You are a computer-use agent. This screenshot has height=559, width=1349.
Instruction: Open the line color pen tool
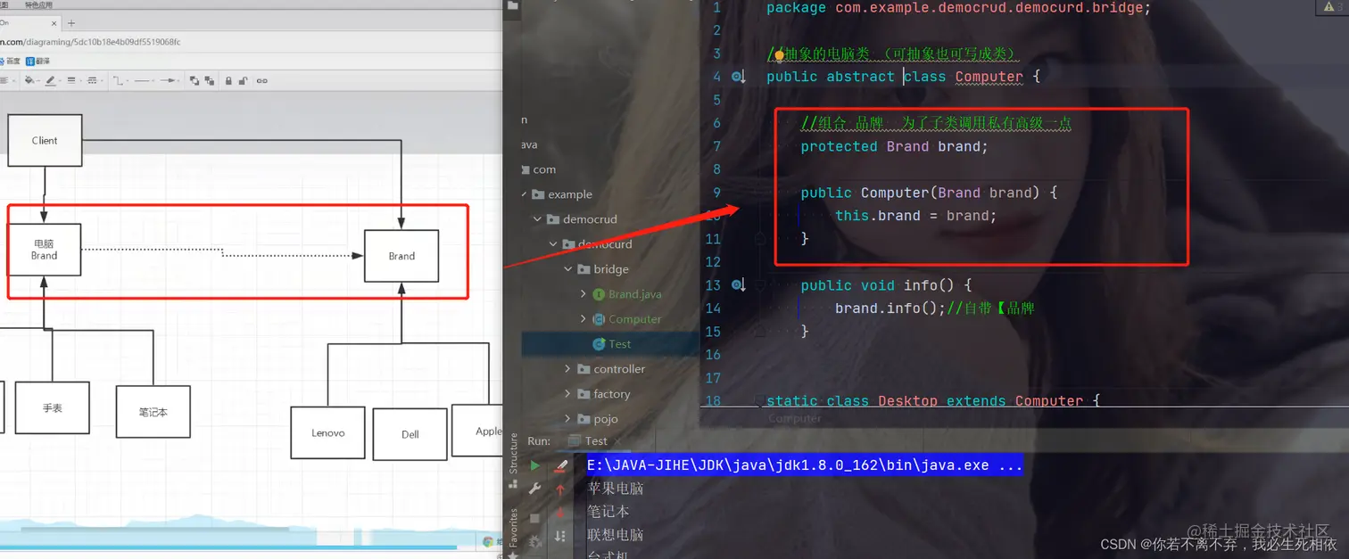point(50,80)
